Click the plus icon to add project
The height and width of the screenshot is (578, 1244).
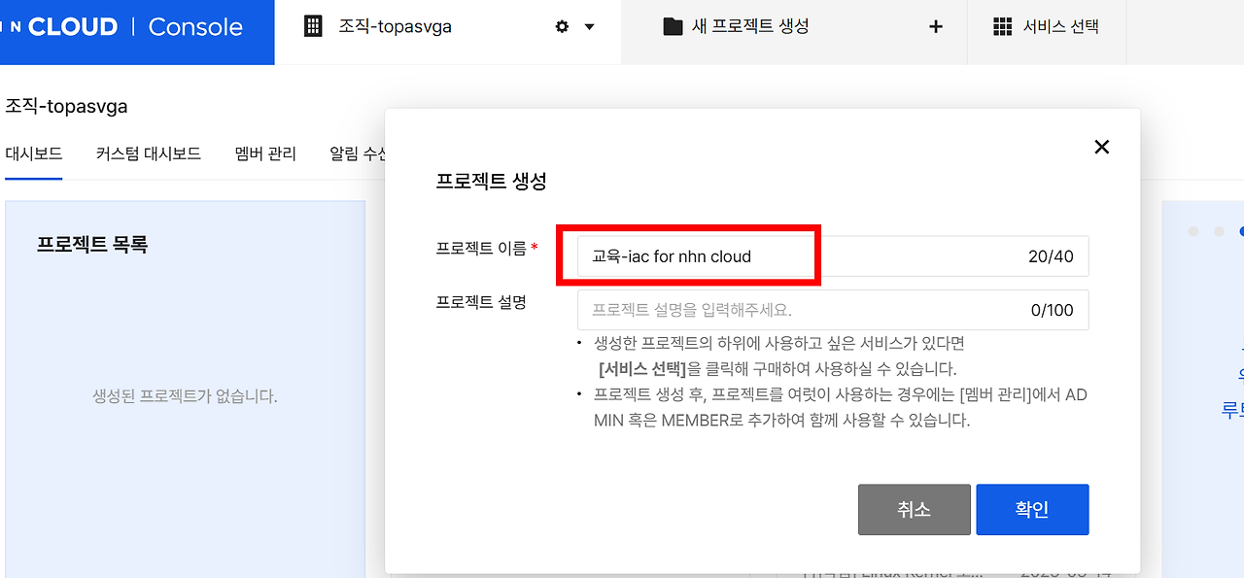click(x=936, y=27)
